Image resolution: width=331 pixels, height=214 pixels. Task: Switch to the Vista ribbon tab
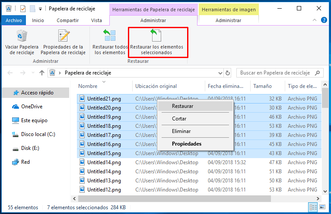click(x=96, y=20)
